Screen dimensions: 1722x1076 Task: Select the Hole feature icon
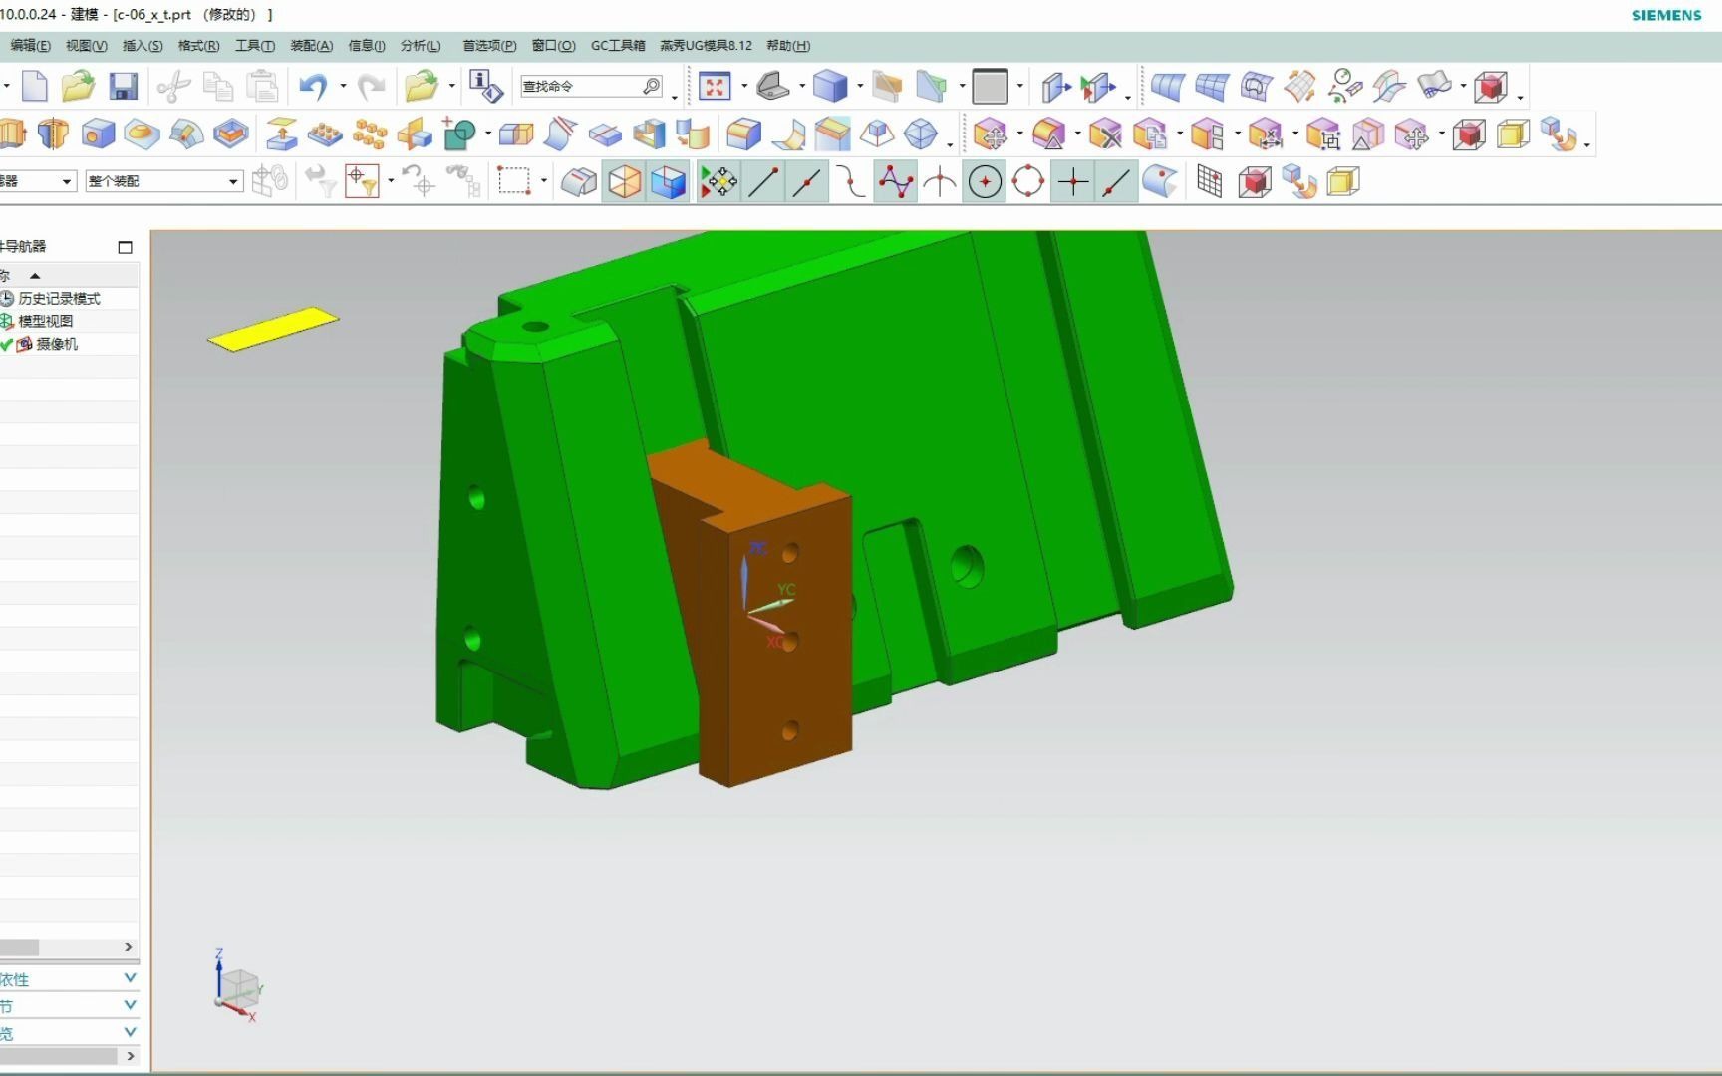tap(98, 134)
